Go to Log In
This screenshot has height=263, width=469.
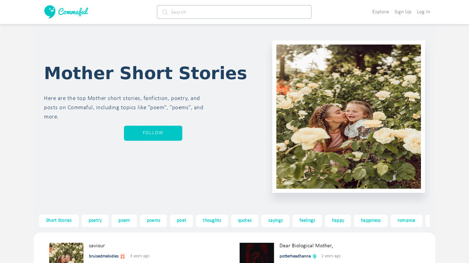(x=423, y=12)
